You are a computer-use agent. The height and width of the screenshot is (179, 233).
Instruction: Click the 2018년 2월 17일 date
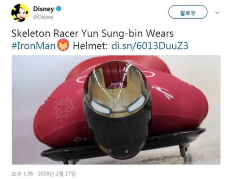56,173
